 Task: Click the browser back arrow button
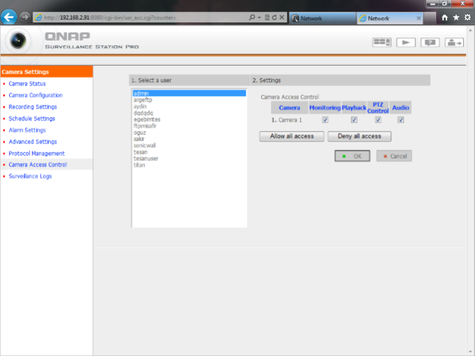tap(9, 17)
